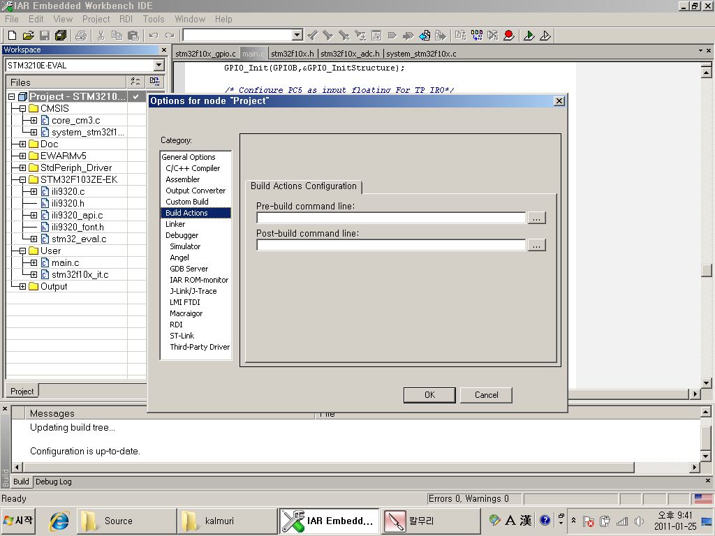Click the Start button on the taskbar

tap(18, 521)
